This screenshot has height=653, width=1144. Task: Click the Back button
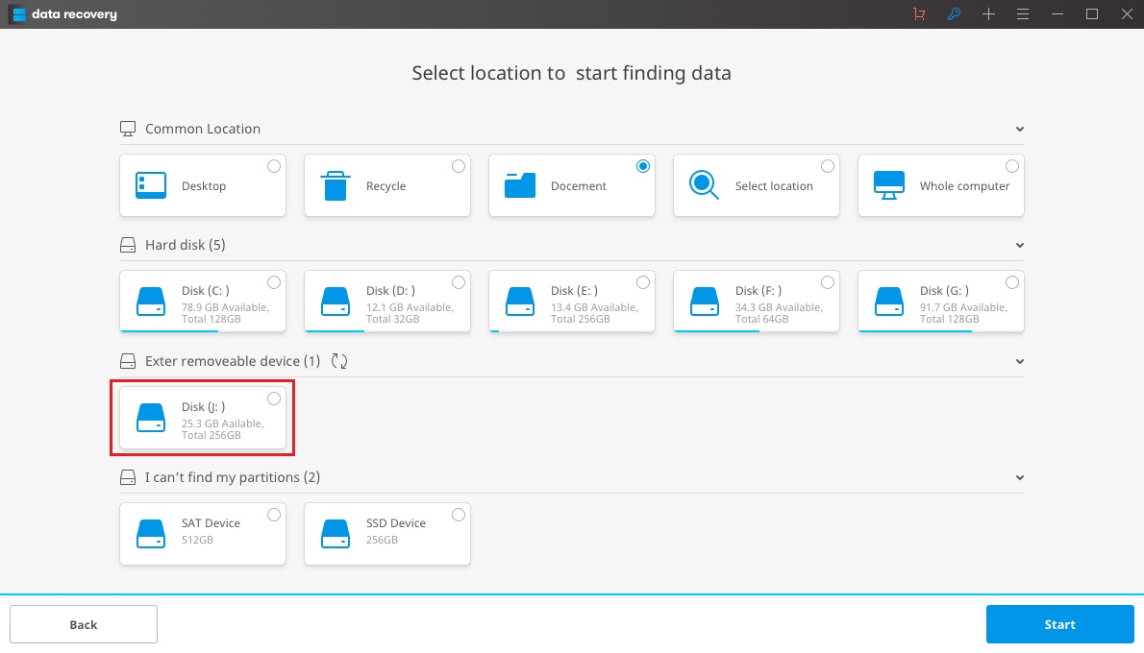coord(84,624)
